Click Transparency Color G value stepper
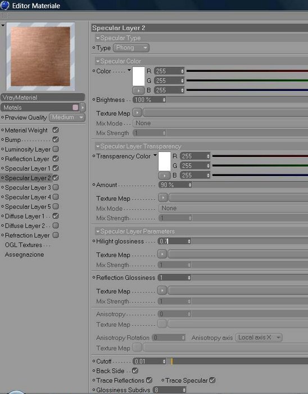 208,166
